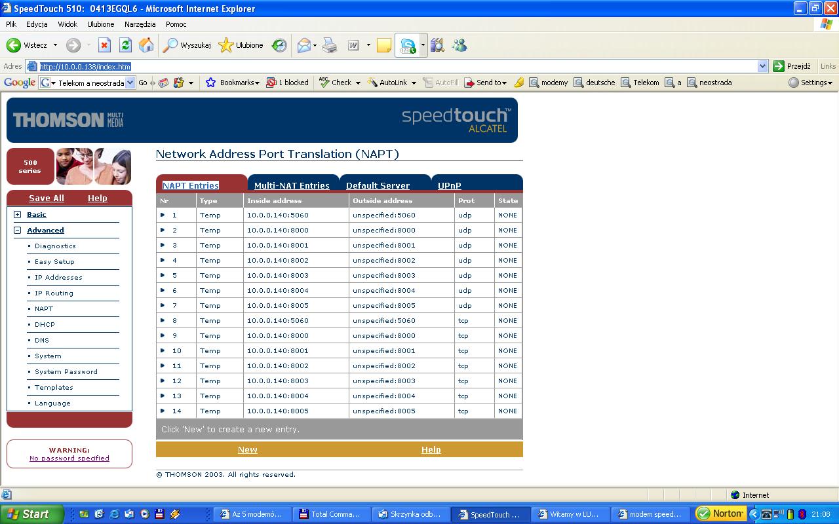Open DHCP in the sidebar
This screenshot has width=839, height=524.
point(45,324)
